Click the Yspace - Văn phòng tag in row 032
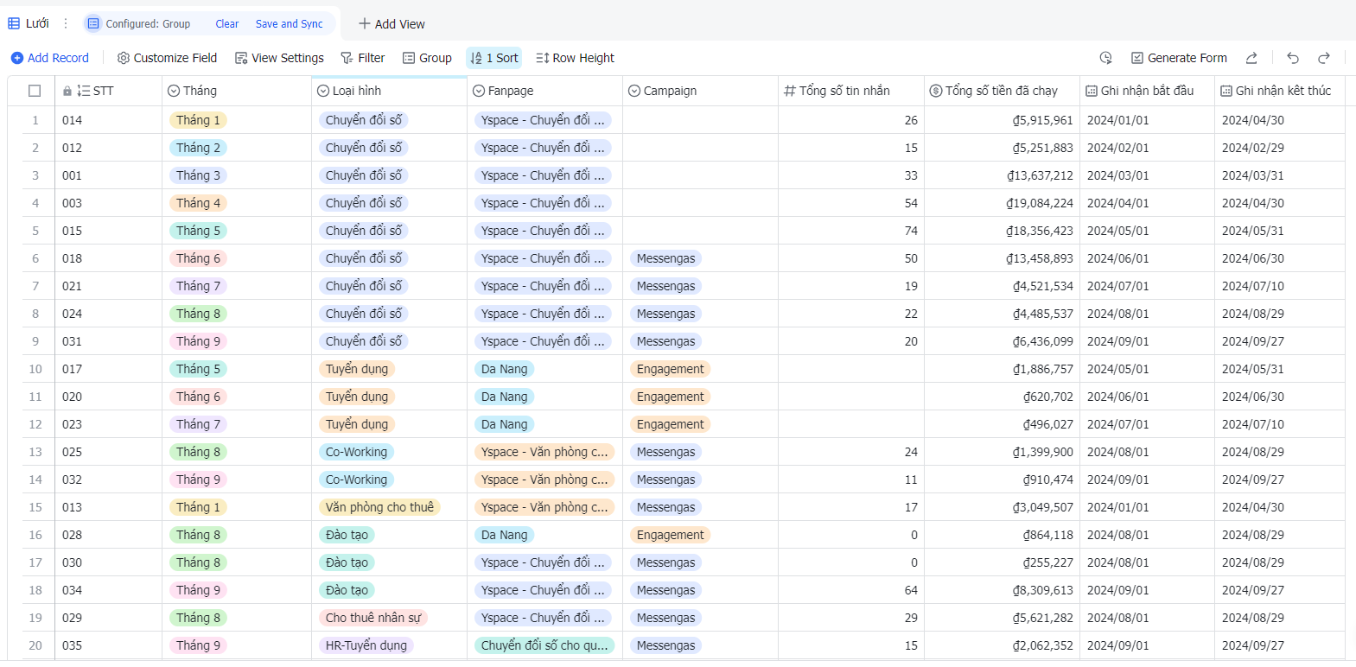This screenshot has height=667, width=1356. pyautogui.click(x=544, y=480)
